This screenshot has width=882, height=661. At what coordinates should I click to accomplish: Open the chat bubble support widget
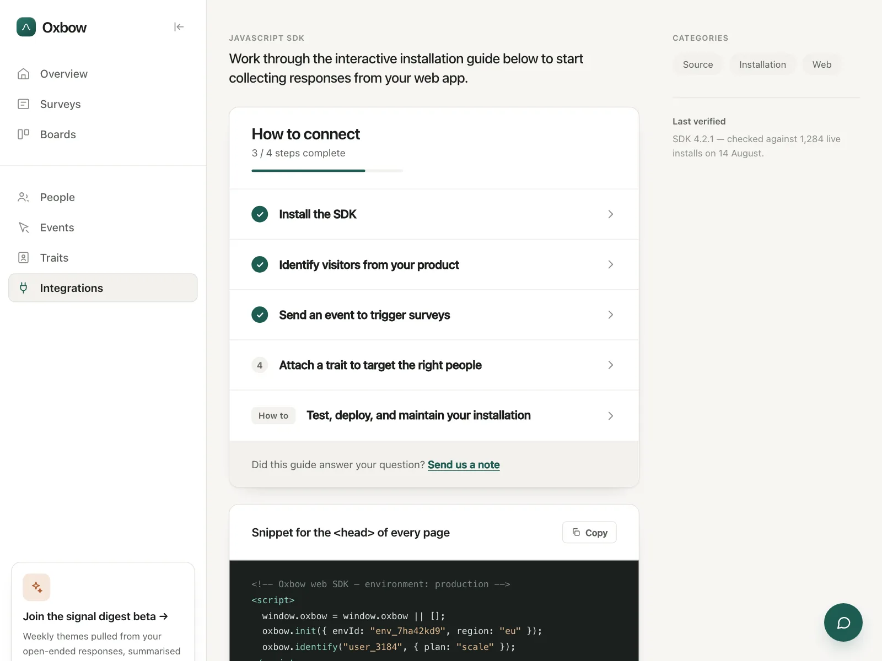pyautogui.click(x=843, y=622)
